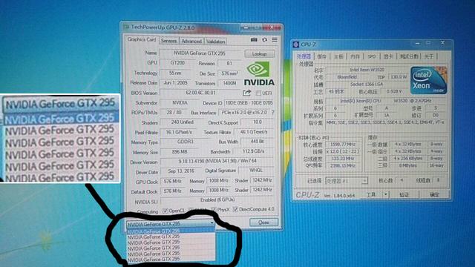475x267 pixels.
Task: Refresh GPU-Z data with the refresh icon
Action: [x=264, y=39]
